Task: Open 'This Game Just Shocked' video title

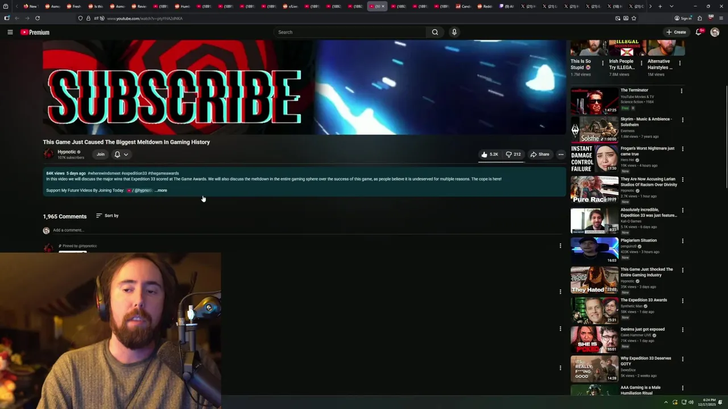Action: [x=647, y=272]
